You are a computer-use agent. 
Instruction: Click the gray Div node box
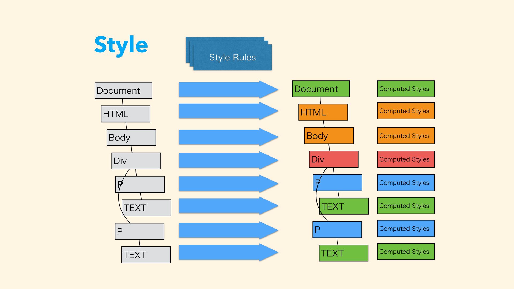(x=136, y=161)
